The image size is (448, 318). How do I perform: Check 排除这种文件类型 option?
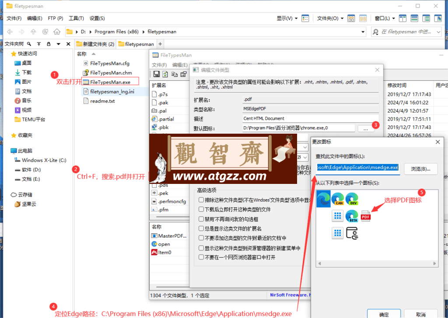(x=201, y=200)
